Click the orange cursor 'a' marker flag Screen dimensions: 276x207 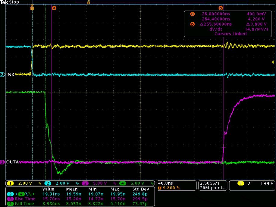54,8
